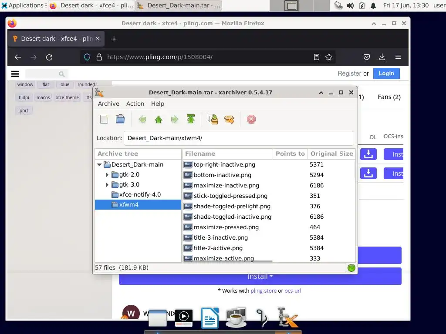Toggle reader view icon in address bar
Image resolution: width=446 pixels, height=334 pixels.
coord(317,57)
